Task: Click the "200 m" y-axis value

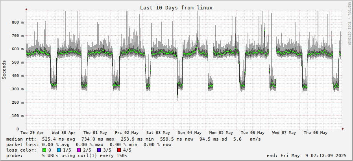Action: tap(18, 102)
